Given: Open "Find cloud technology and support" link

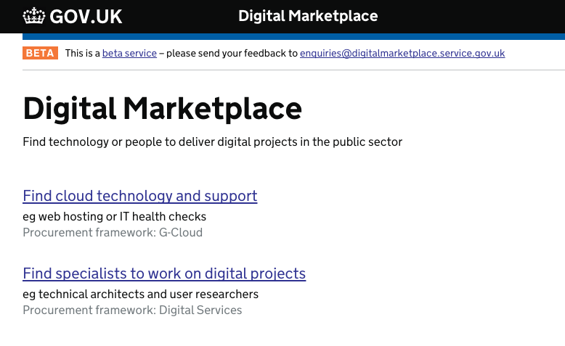Looking at the screenshot, I should pyautogui.click(x=140, y=196).
